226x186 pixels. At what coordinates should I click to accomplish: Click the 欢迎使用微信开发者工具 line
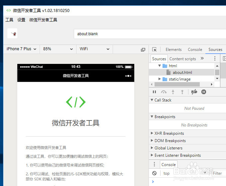point(46,147)
